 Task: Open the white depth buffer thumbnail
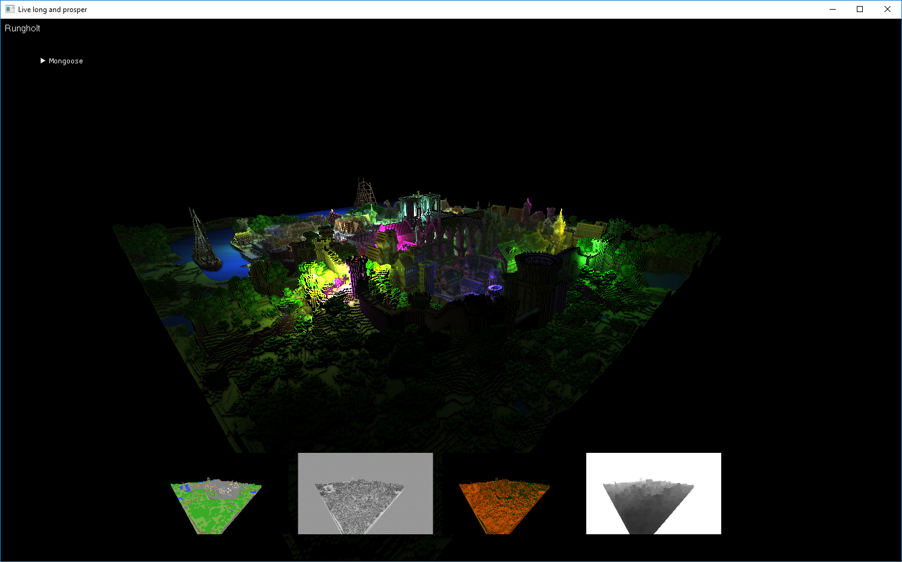(654, 493)
